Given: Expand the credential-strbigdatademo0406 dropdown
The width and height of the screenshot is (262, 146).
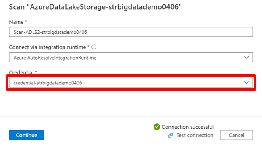Looking at the screenshot, I should [131, 83].
